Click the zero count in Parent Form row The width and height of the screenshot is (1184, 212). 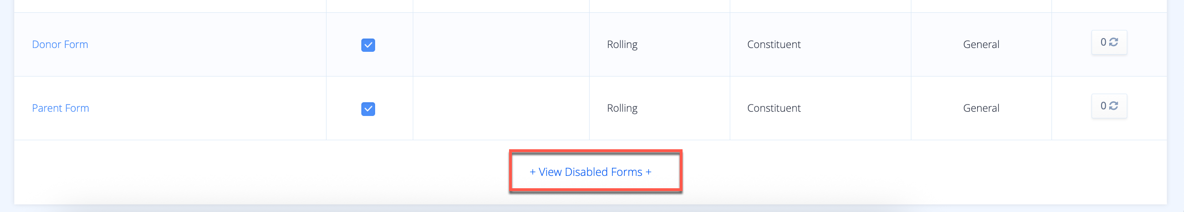(1103, 106)
